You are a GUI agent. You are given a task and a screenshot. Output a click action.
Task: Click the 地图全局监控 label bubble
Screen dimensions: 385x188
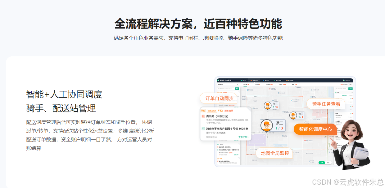point(274,153)
